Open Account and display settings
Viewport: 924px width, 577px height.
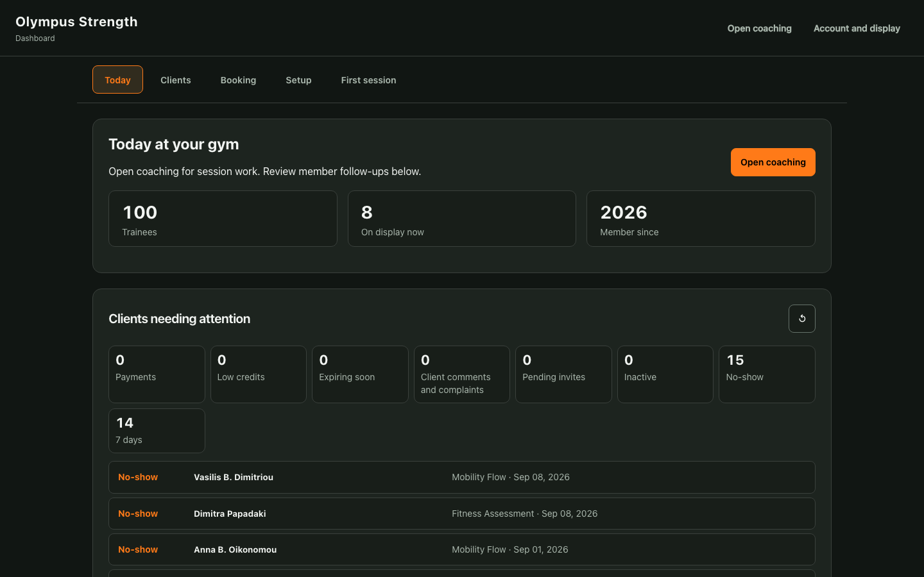[857, 28]
